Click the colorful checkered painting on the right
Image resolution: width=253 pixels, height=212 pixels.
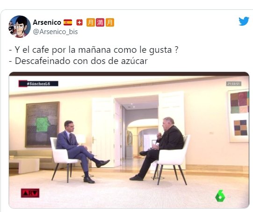click(239, 116)
